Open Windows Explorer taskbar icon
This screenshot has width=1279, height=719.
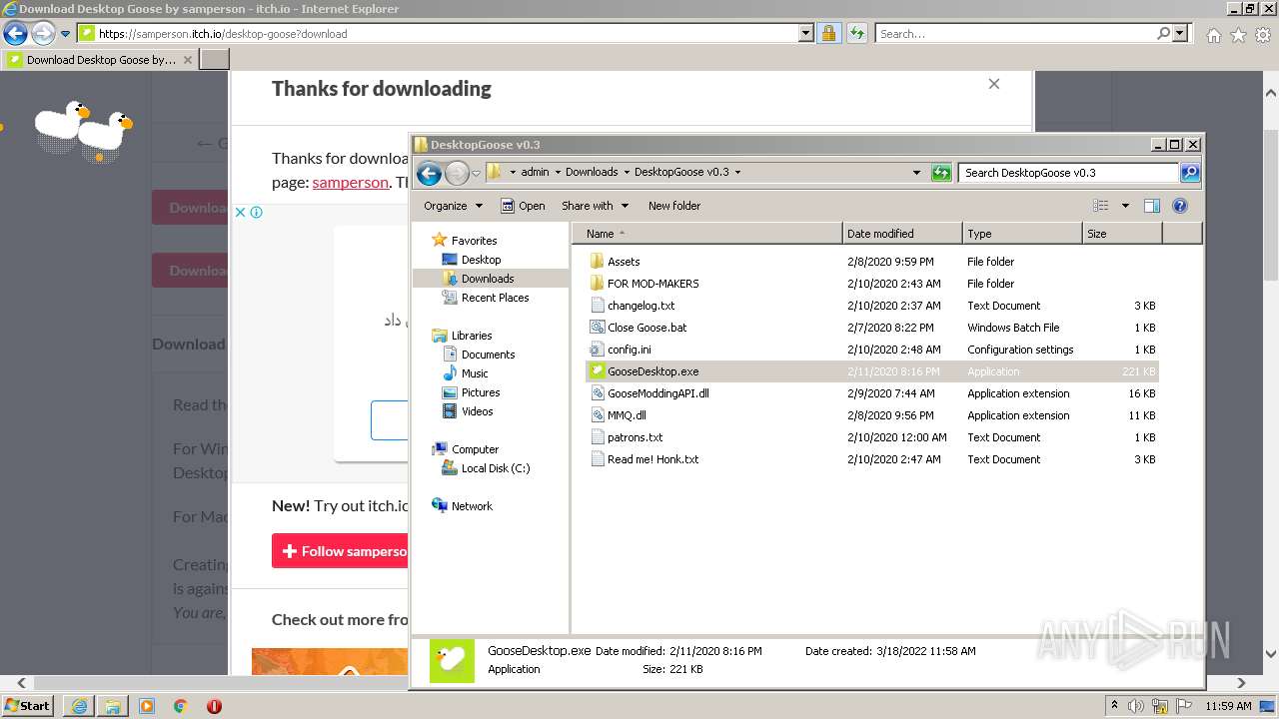click(x=113, y=706)
